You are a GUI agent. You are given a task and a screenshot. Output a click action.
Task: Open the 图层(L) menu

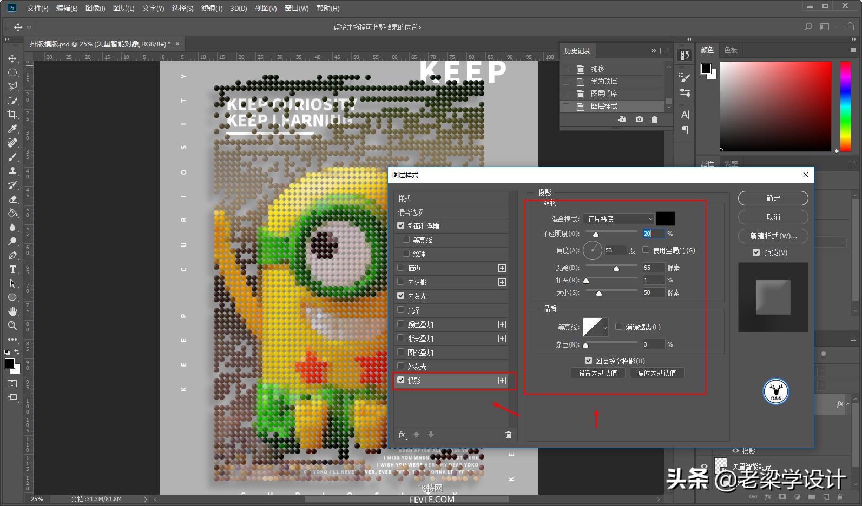pyautogui.click(x=123, y=8)
